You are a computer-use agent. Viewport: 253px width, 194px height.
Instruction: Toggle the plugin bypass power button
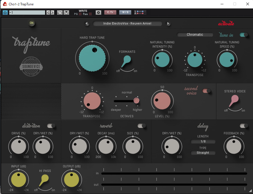point(5,12)
